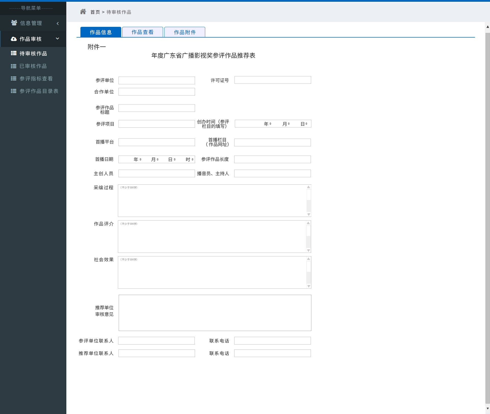The height and width of the screenshot is (414, 490).
Task: Click the 推荐单位审核意见 text area
Action: click(215, 313)
